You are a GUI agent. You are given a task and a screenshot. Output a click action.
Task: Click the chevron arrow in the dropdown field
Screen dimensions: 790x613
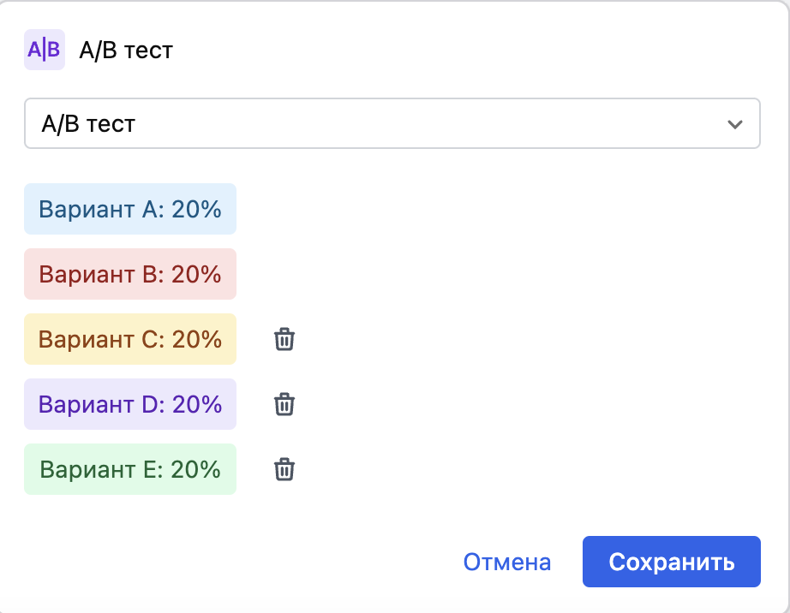[734, 123]
